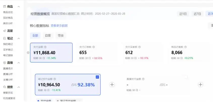
Task: Open 我的笔记 in sidebar
Action: [8, 44]
